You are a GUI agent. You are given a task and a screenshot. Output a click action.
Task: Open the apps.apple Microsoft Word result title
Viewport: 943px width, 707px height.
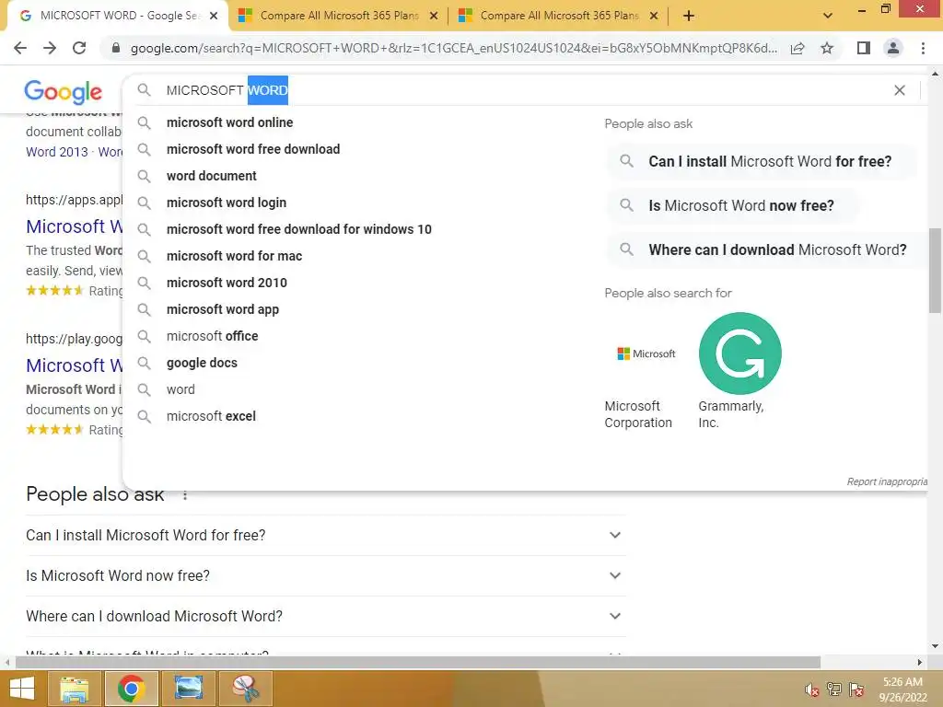pyautogui.click(x=75, y=226)
